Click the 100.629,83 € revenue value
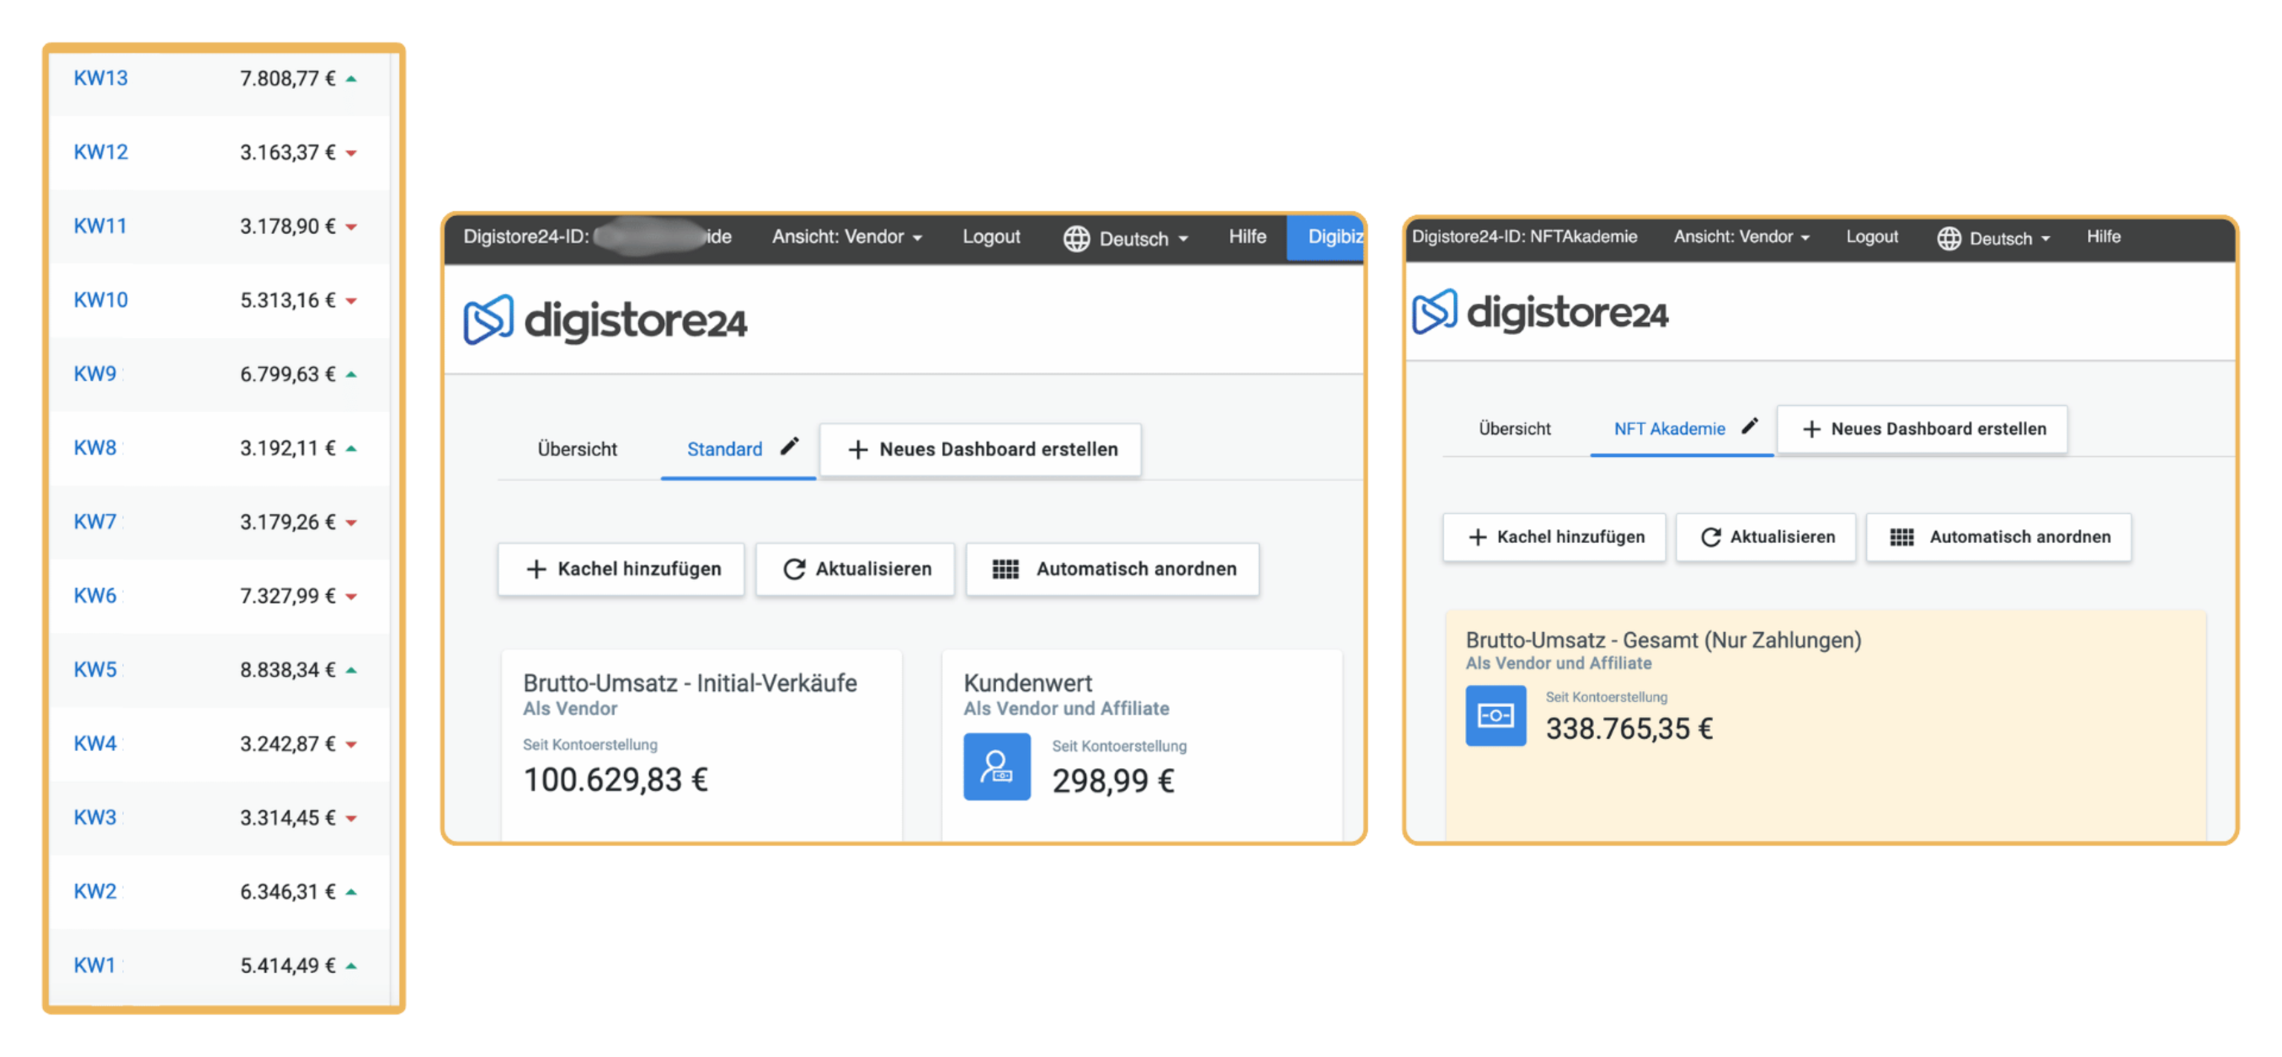 click(x=616, y=780)
